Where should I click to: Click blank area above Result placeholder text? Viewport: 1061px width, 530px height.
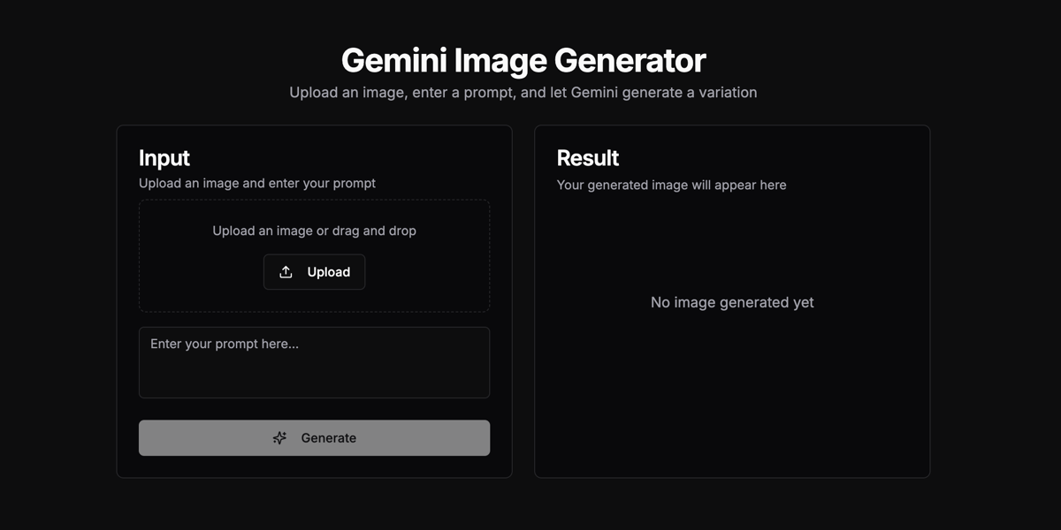732,243
